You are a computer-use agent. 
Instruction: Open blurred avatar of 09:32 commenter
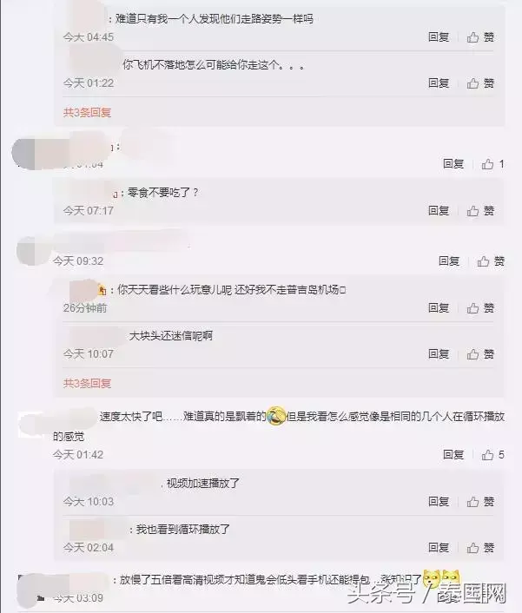pos(31,251)
